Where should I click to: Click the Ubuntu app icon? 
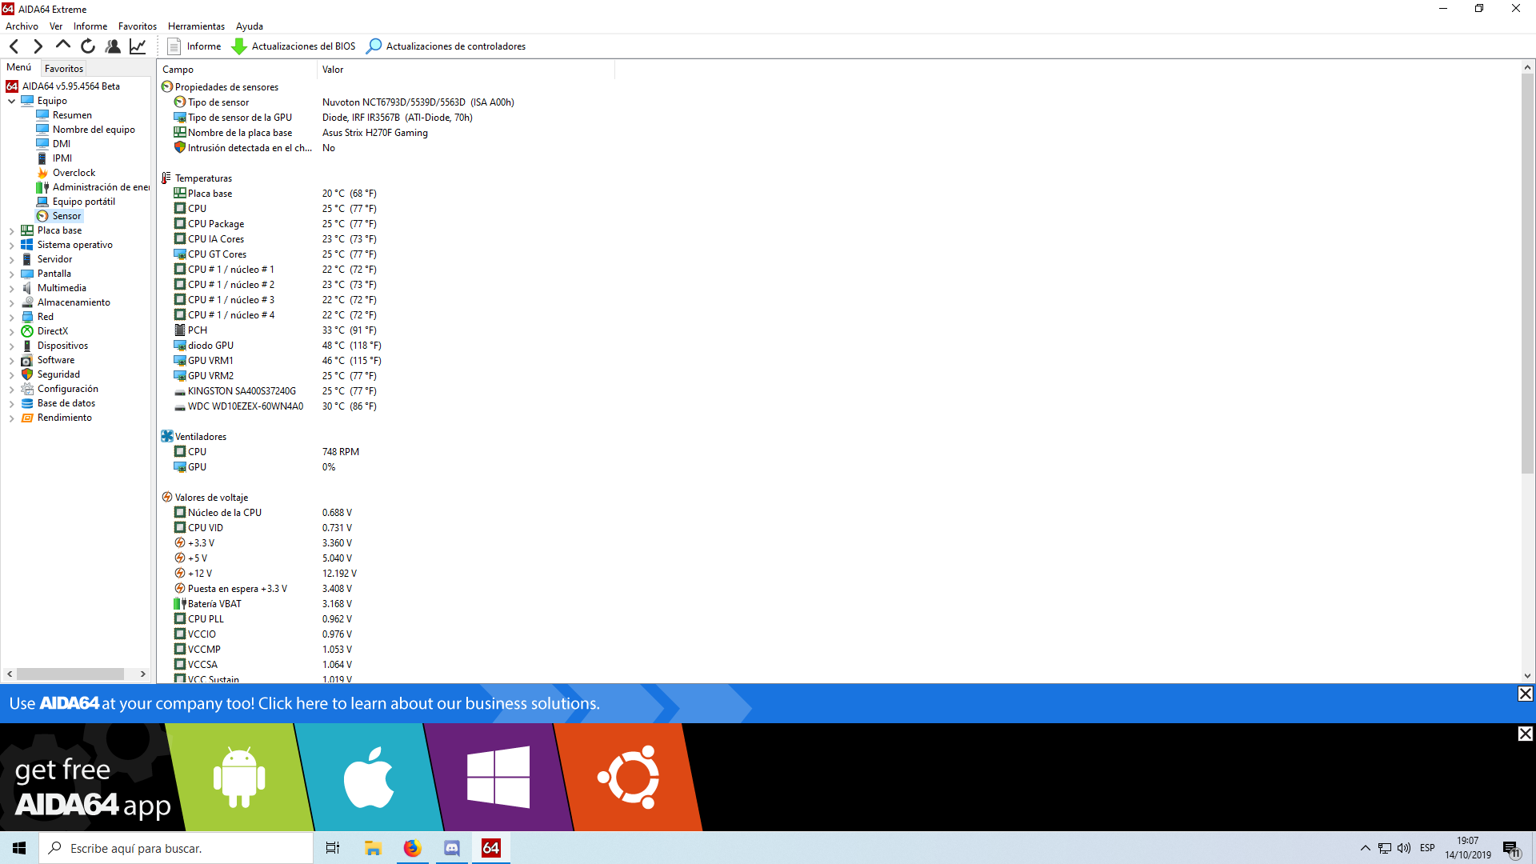(628, 778)
